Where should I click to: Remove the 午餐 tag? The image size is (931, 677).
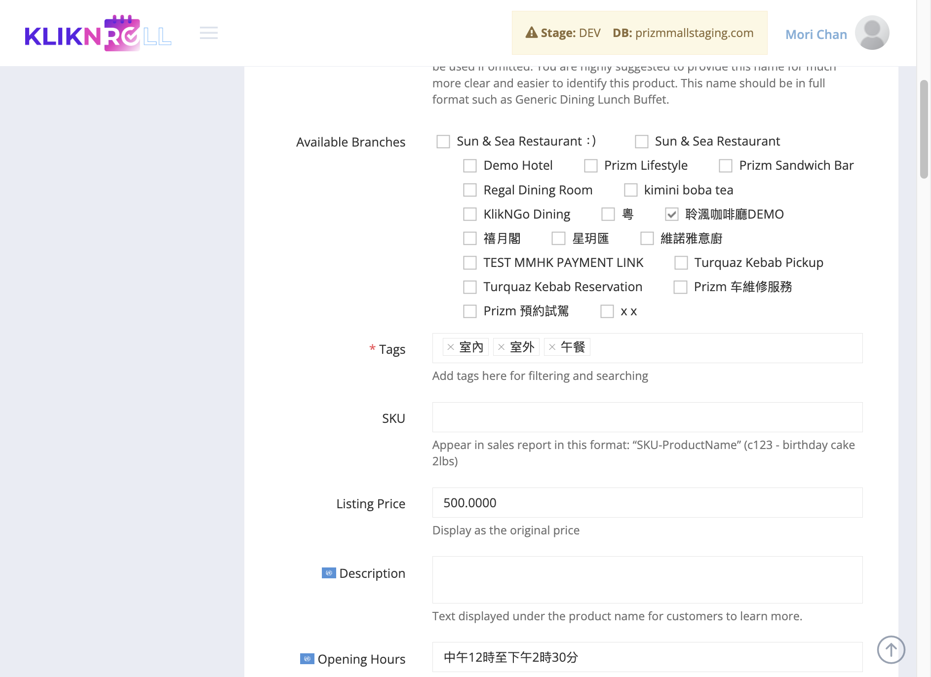tap(552, 347)
